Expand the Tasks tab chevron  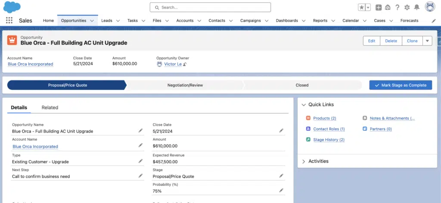click(x=143, y=21)
